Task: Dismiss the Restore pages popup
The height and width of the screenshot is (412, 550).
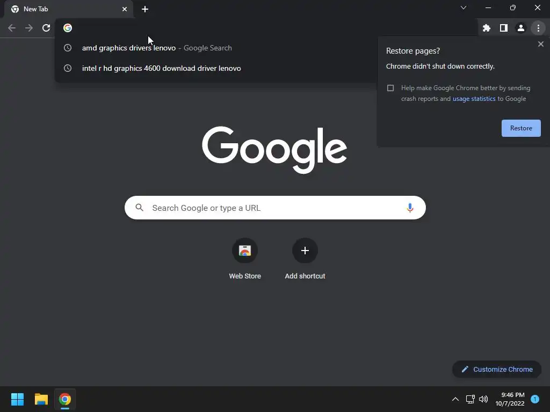Action: (541, 44)
